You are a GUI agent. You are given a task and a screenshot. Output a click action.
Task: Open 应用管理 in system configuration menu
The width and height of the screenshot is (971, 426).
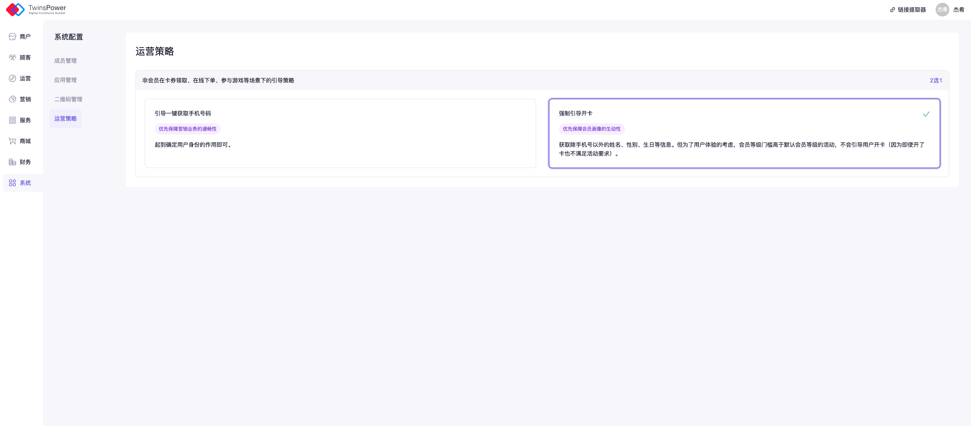(x=66, y=80)
